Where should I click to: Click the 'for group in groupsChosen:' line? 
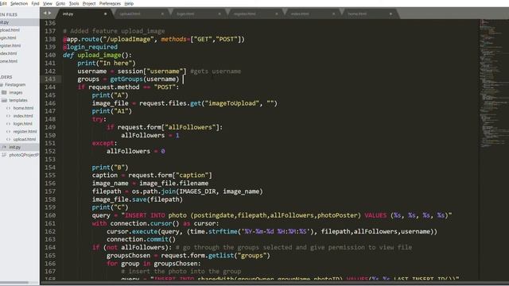tap(153, 264)
